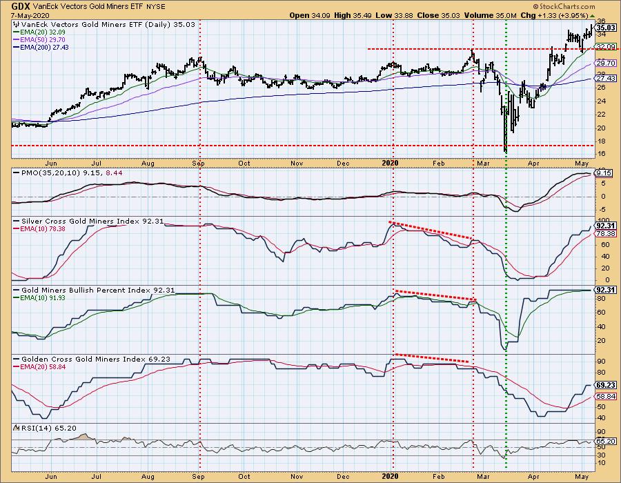Image resolution: width=621 pixels, height=483 pixels.
Task: Click the EMA(50) 29.70 legend entry
Action: [x=39, y=39]
